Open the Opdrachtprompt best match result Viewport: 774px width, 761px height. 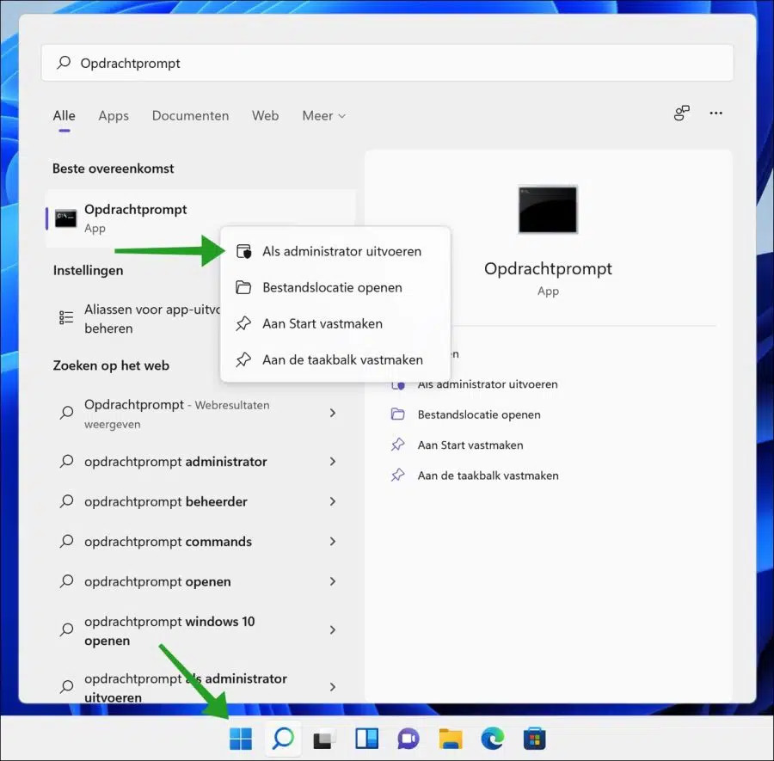pyautogui.click(x=200, y=218)
